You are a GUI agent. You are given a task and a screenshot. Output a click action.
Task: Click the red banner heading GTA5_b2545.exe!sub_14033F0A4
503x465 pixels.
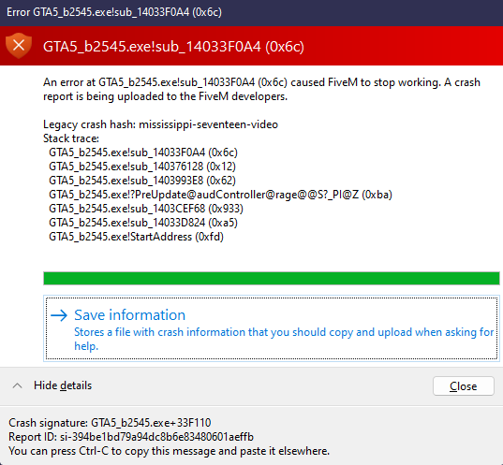[173, 47]
